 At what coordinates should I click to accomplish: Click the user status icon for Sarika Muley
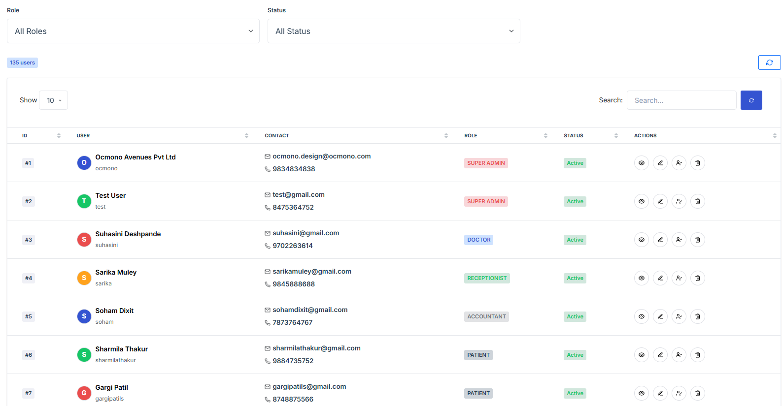[x=679, y=278]
